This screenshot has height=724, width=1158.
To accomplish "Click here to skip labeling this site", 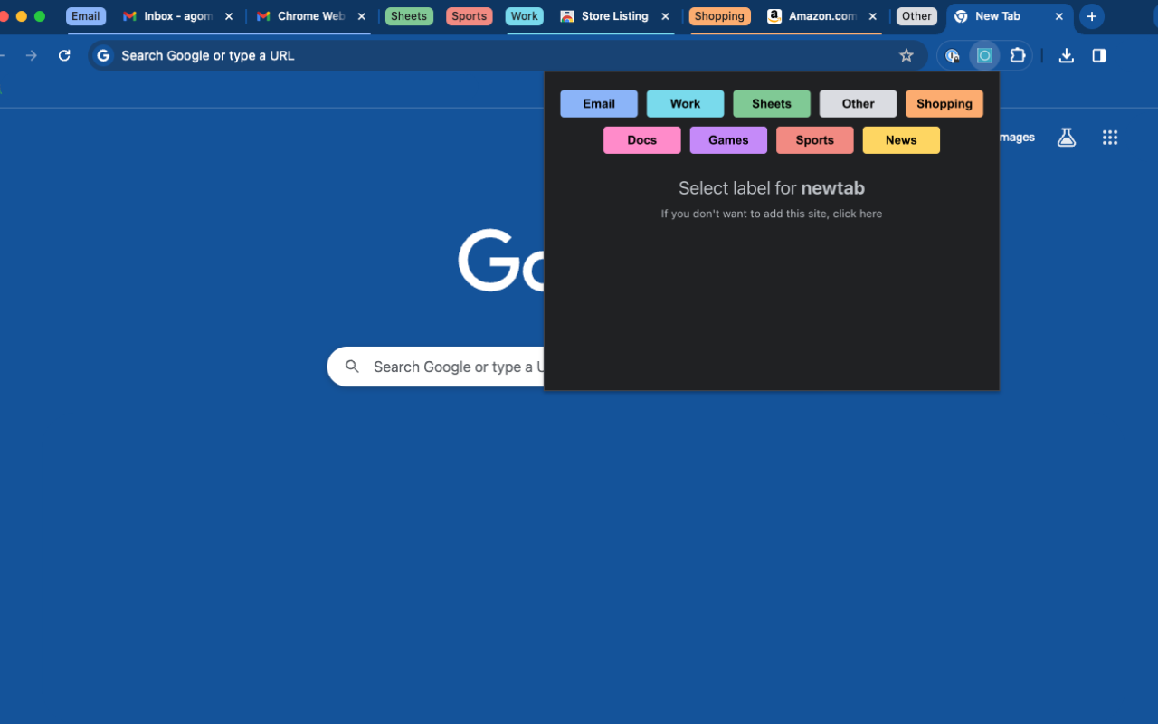I will 858,214.
